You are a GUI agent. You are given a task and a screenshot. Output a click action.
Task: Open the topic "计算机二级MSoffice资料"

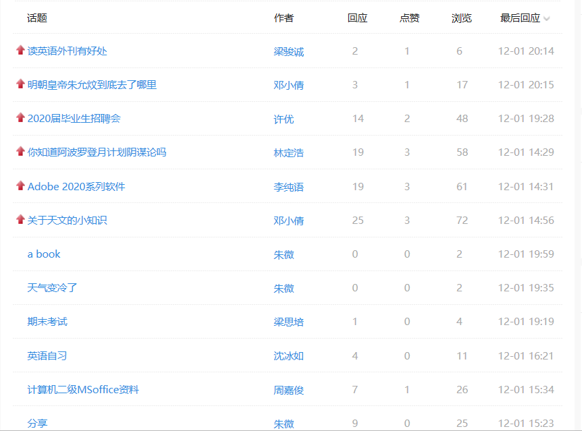pos(82,389)
